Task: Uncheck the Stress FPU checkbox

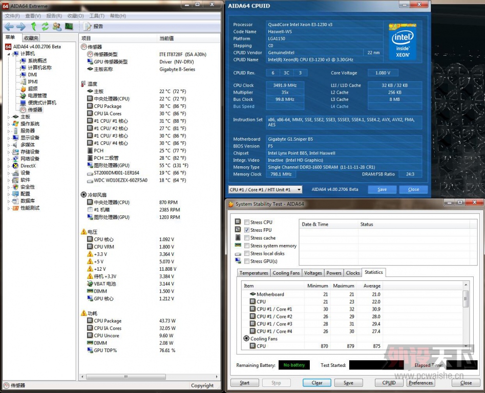Action: (247, 230)
